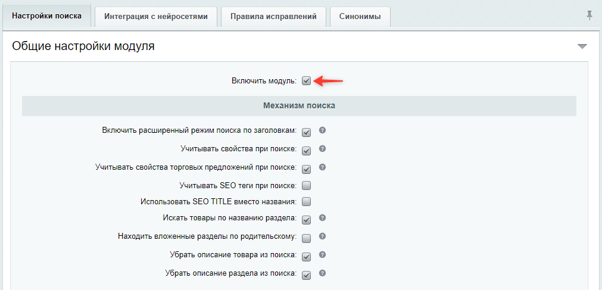Switch to the 'Синонимы' tab
The width and height of the screenshot is (602, 290).
click(360, 17)
